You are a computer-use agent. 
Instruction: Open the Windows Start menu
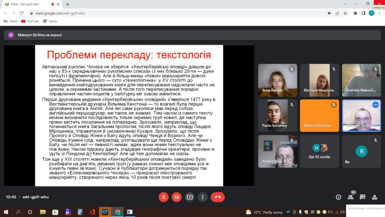[x=6, y=212]
